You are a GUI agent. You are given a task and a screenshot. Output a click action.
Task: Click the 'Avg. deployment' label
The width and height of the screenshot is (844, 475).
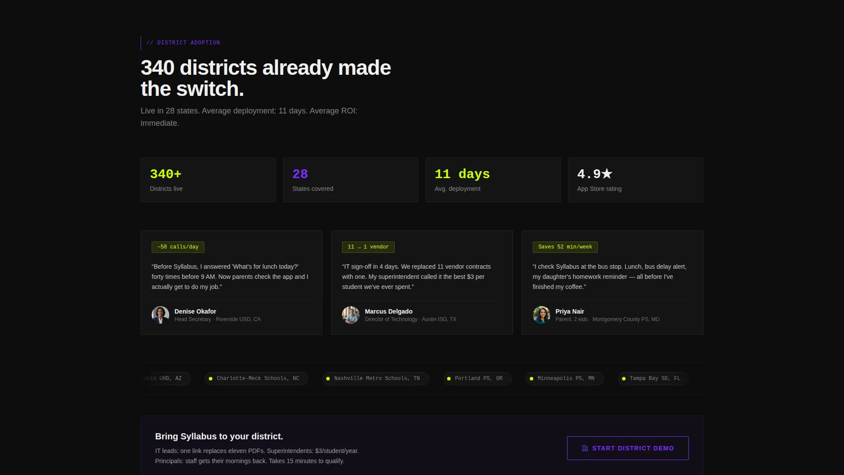[458, 189]
